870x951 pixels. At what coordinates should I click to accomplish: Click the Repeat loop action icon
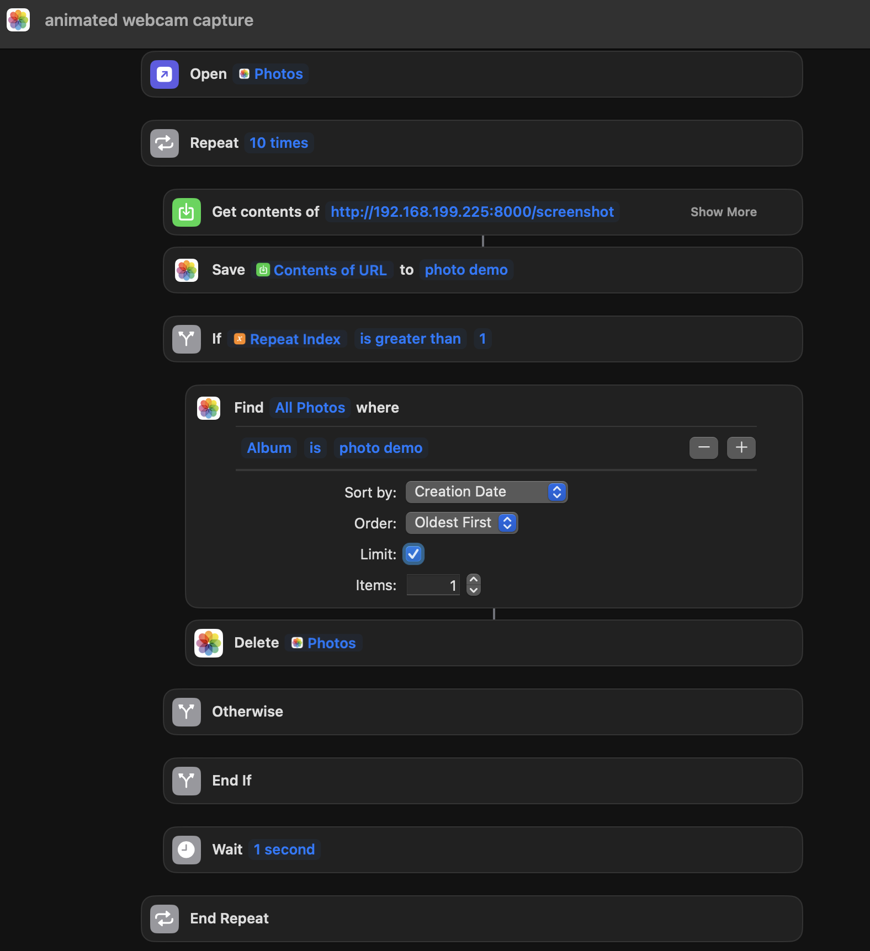(x=164, y=143)
